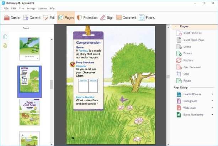Image resolution: width=218 pixels, height=146 pixels.
Task: Click Split Document
Action: click(189, 67)
